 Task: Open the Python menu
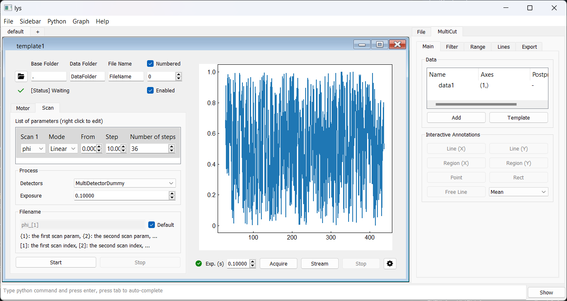57,21
